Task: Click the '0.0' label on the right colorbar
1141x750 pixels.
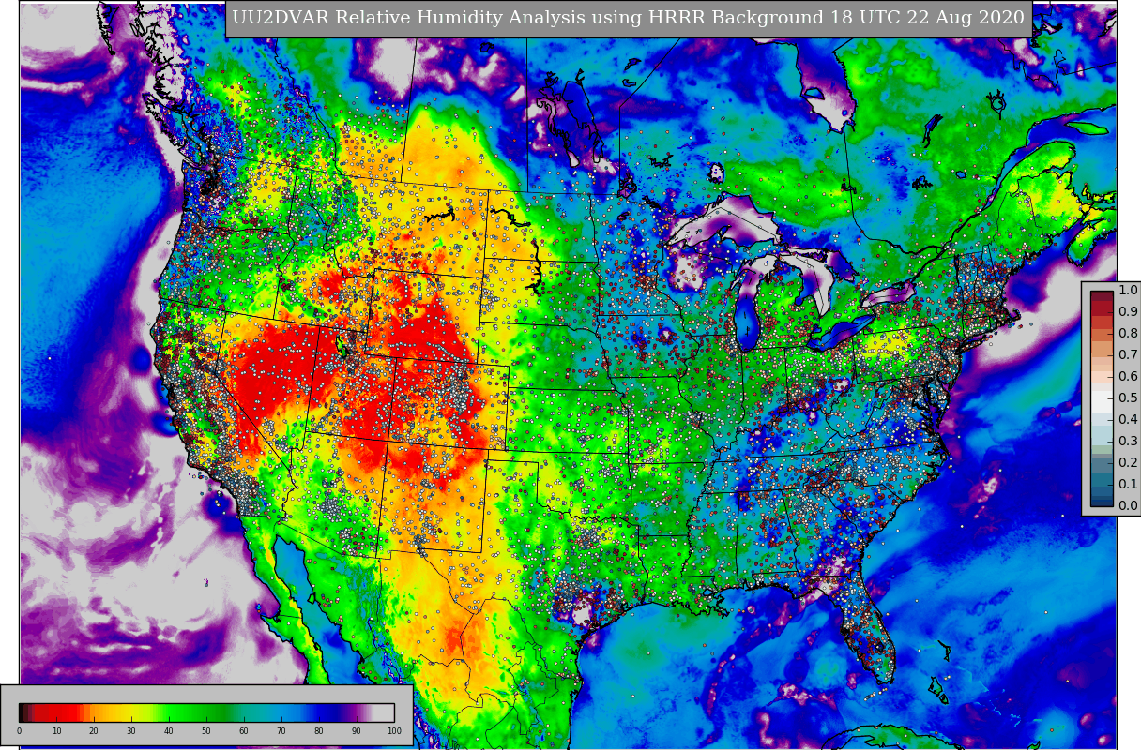Action: 1128,505
